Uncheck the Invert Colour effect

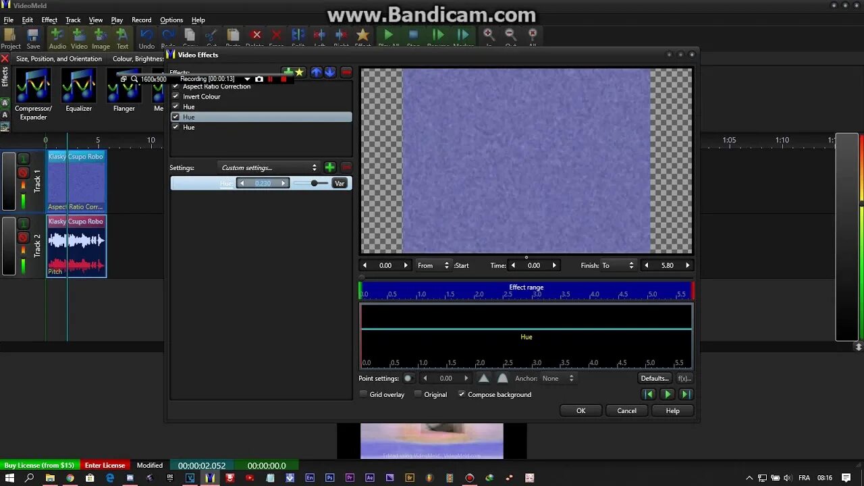[175, 97]
